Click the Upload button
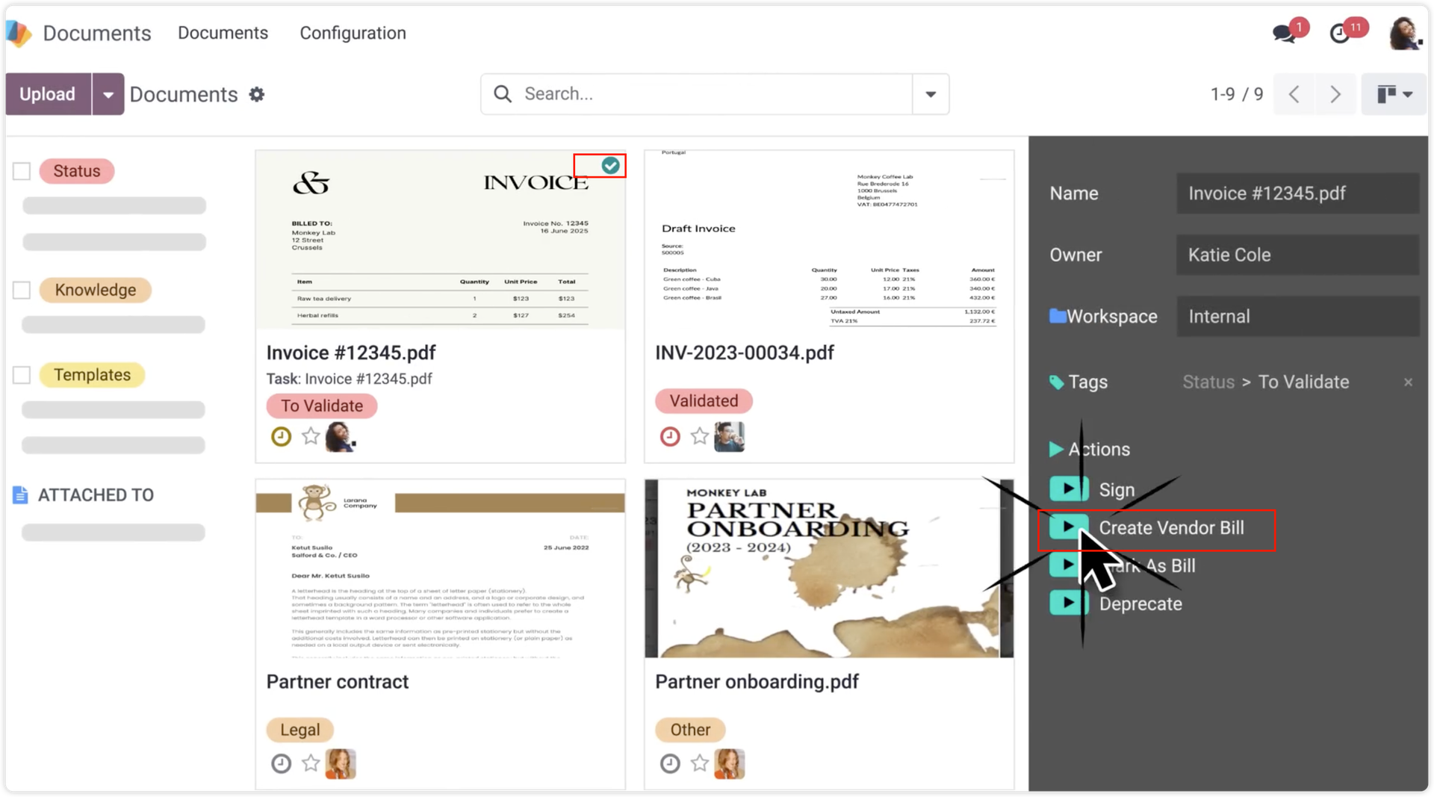1434x797 pixels. tap(48, 94)
